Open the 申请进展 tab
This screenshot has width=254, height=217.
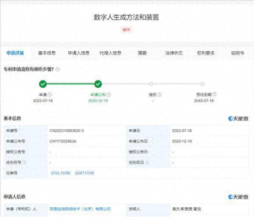point(15,53)
